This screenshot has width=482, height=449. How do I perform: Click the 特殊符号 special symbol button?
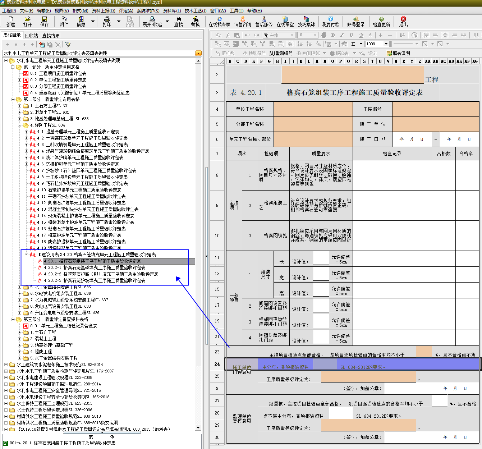(254, 53)
